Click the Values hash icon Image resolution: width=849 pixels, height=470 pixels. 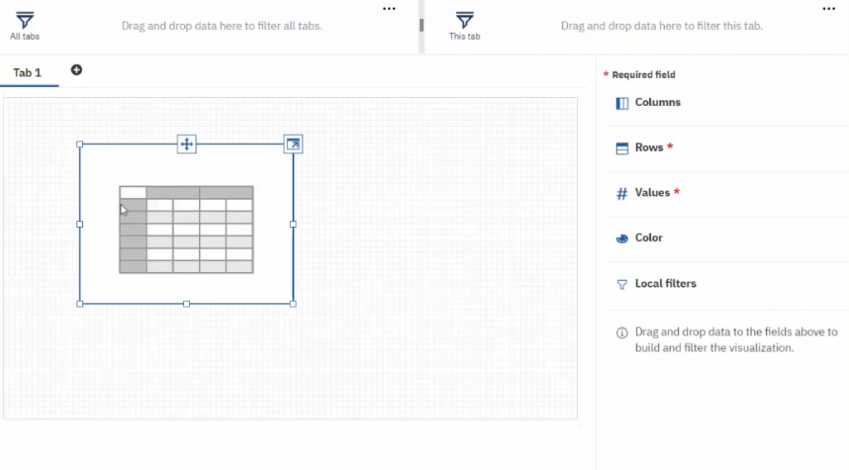pyautogui.click(x=622, y=193)
